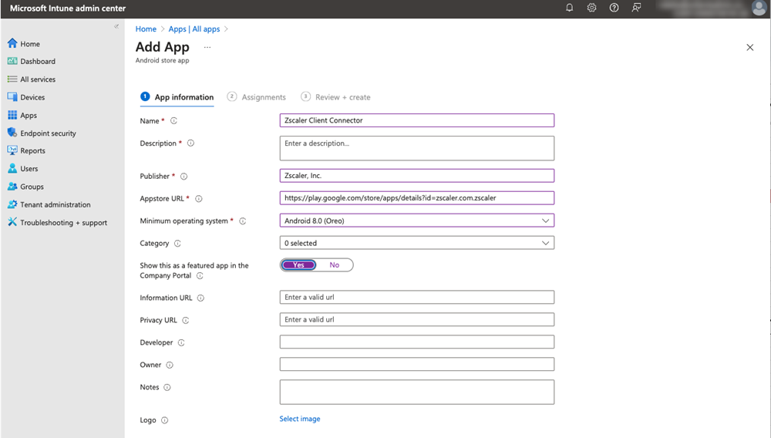Open the feedback person icon

click(636, 8)
